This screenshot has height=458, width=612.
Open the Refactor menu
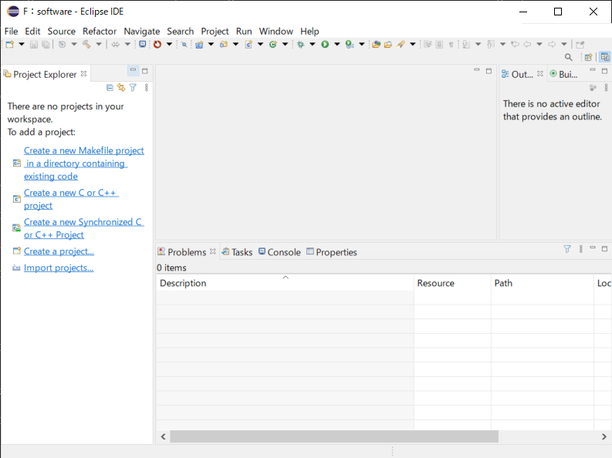point(100,31)
